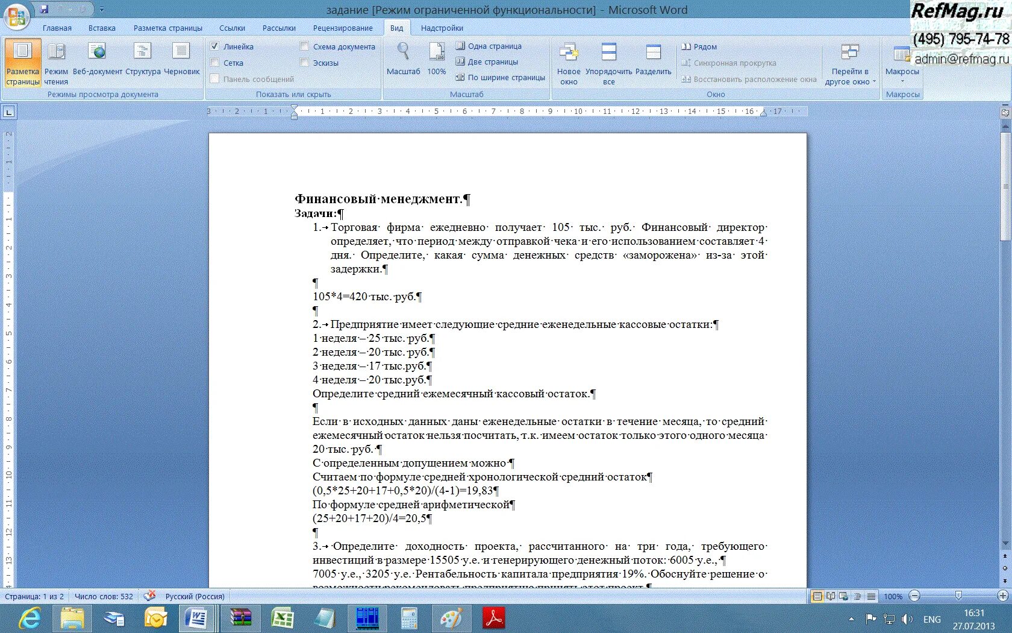Screen dimensions: 1012x633
Task: Open the Вставка (Insert) tab
Action: pyautogui.click(x=102, y=28)
